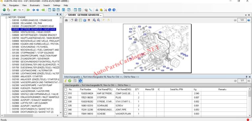Click the globe icon in main toolbar

point(4,10)
